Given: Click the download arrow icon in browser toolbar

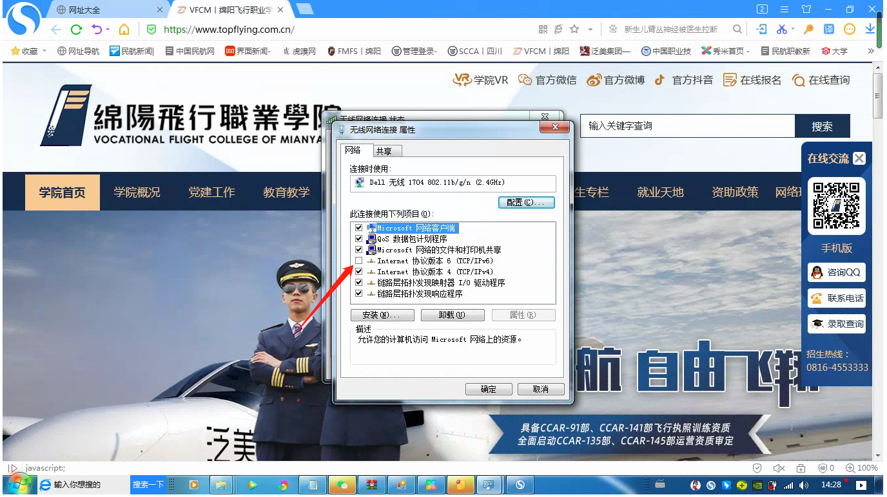Looking at the screenshot, I should tap(870, 29).
